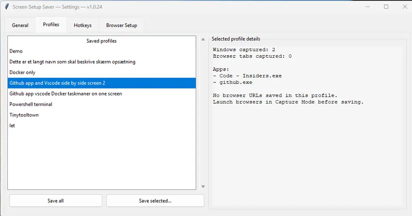Click the 'Selected profile details' label
The image size is (412, 216).
click(236, 39)
